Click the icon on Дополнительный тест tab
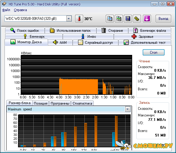This screenshot has width=176, height=153. [126, 43]
